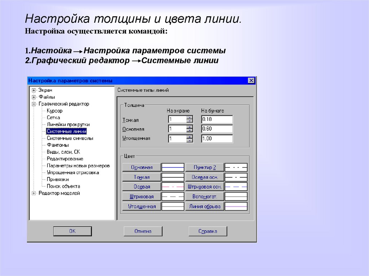Image resolution: width=369 pixels, height=276 pixels.
Task: Click Основная on-screen thickness field
Action: (x=177, y=129)
